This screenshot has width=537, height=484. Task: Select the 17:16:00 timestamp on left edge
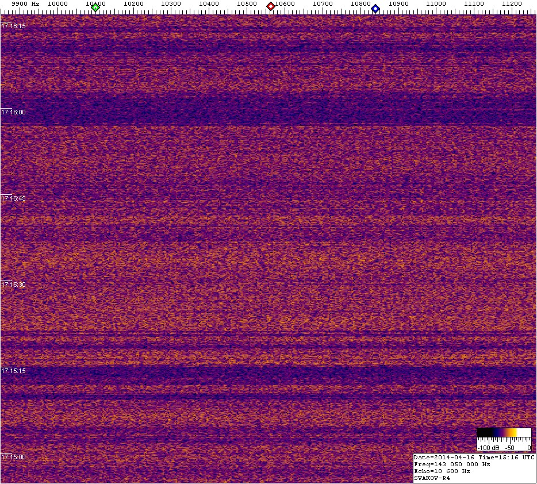(13, 112)
